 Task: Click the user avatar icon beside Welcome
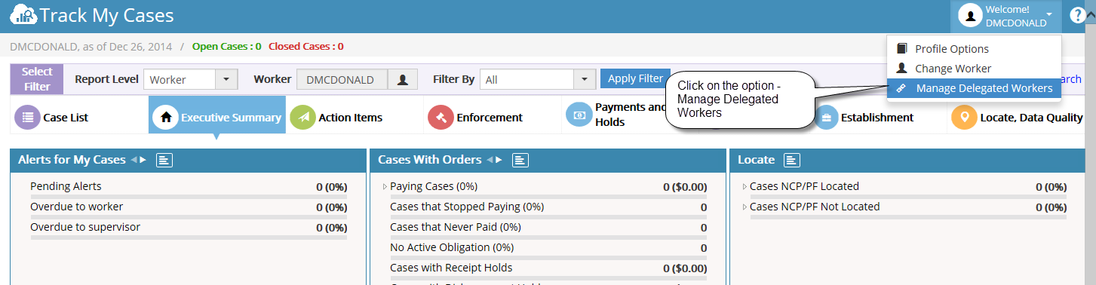click(x=969, y=16)
